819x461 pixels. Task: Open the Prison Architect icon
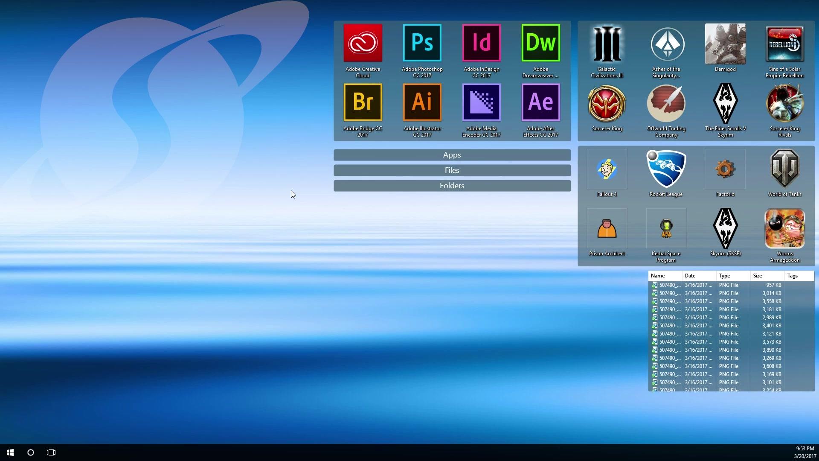pos(607,228)
